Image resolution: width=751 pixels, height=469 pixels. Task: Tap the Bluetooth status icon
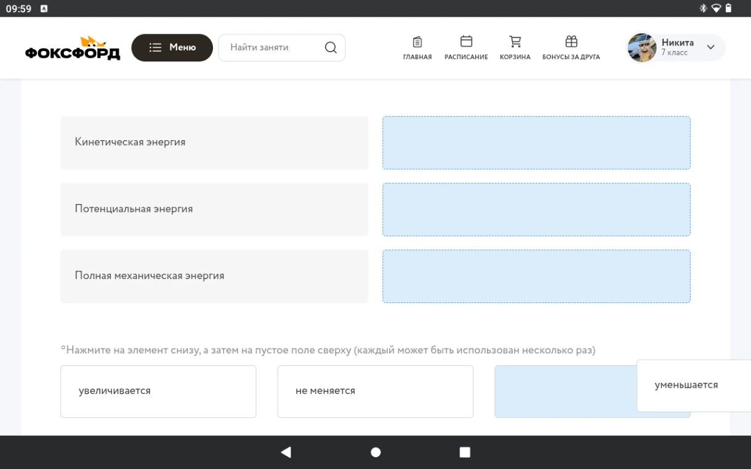[703, 8]
